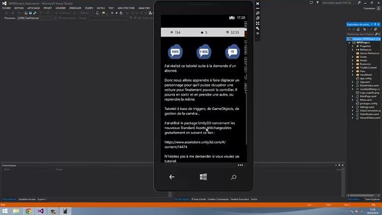Open the EDITION menu
382x215 pixels.
[x=19, y=8]
